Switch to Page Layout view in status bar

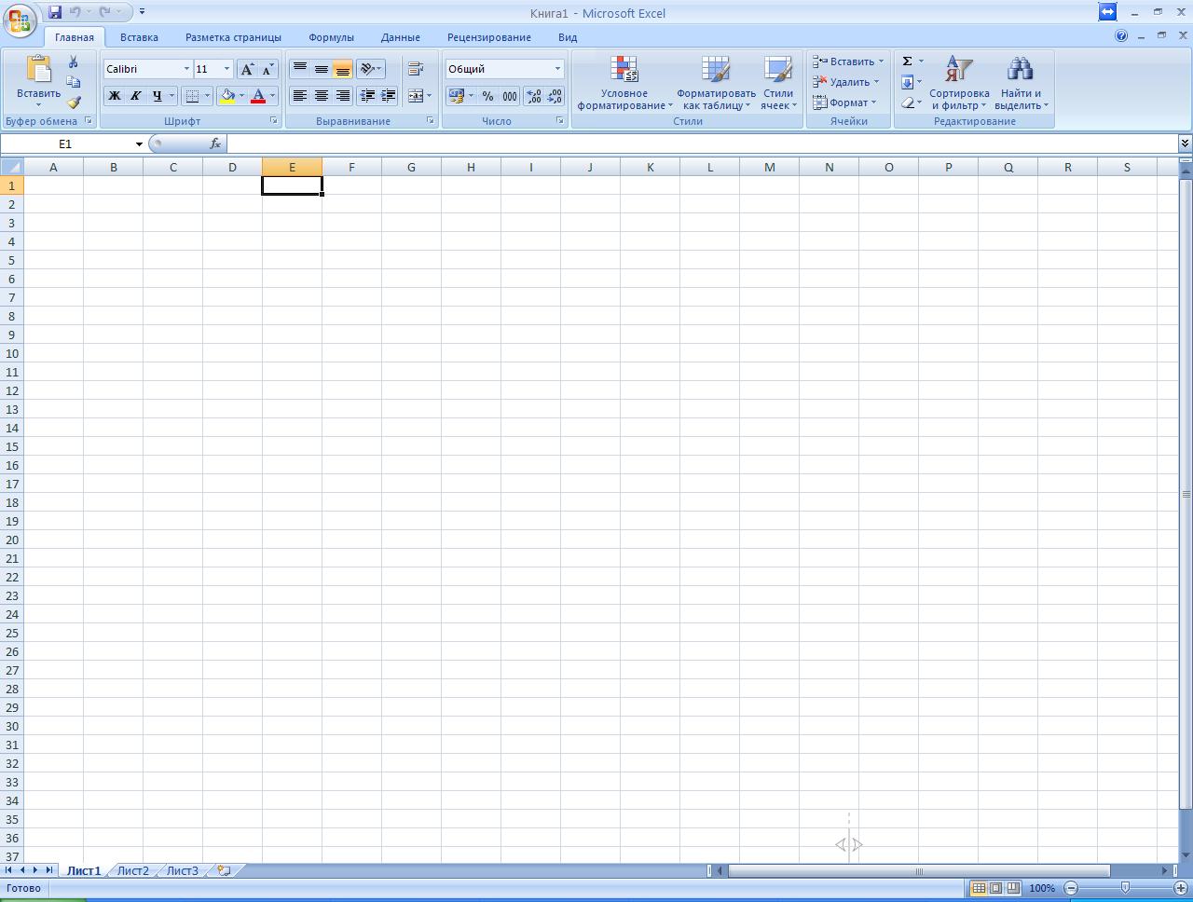click(x=995, y=888)
